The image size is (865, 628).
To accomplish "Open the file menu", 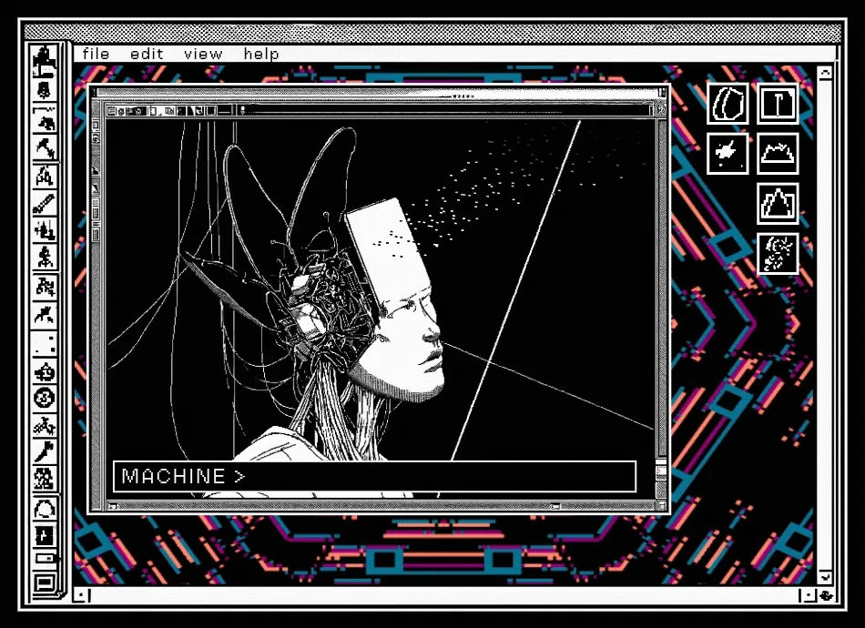I will 96,54.
